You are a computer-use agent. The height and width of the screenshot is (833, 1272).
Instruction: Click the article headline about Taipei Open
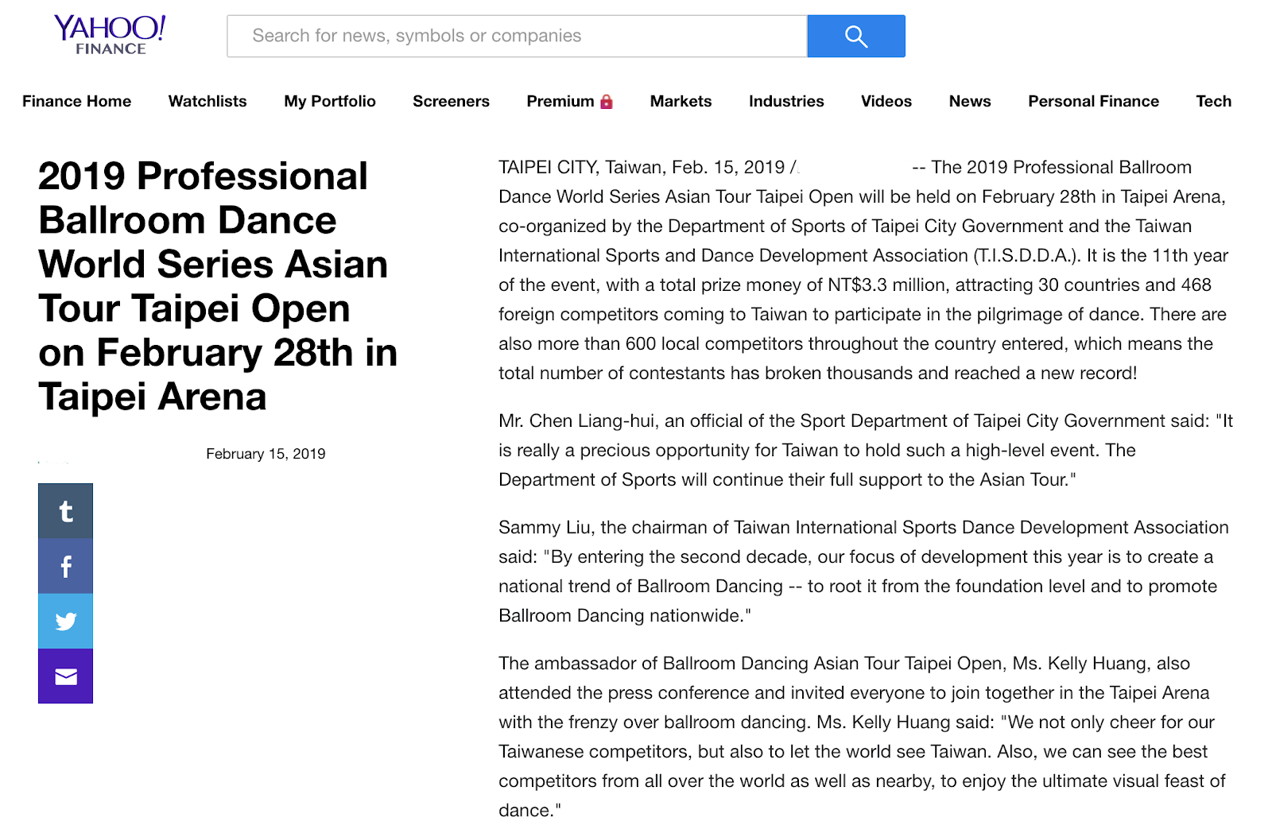[219, 286]
